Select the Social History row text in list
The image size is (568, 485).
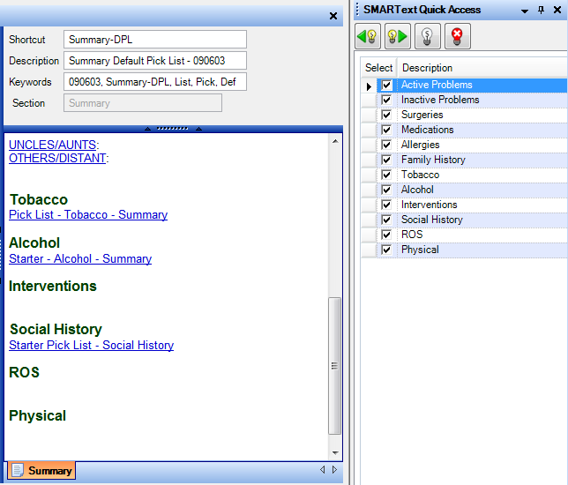tap(432, 220)
